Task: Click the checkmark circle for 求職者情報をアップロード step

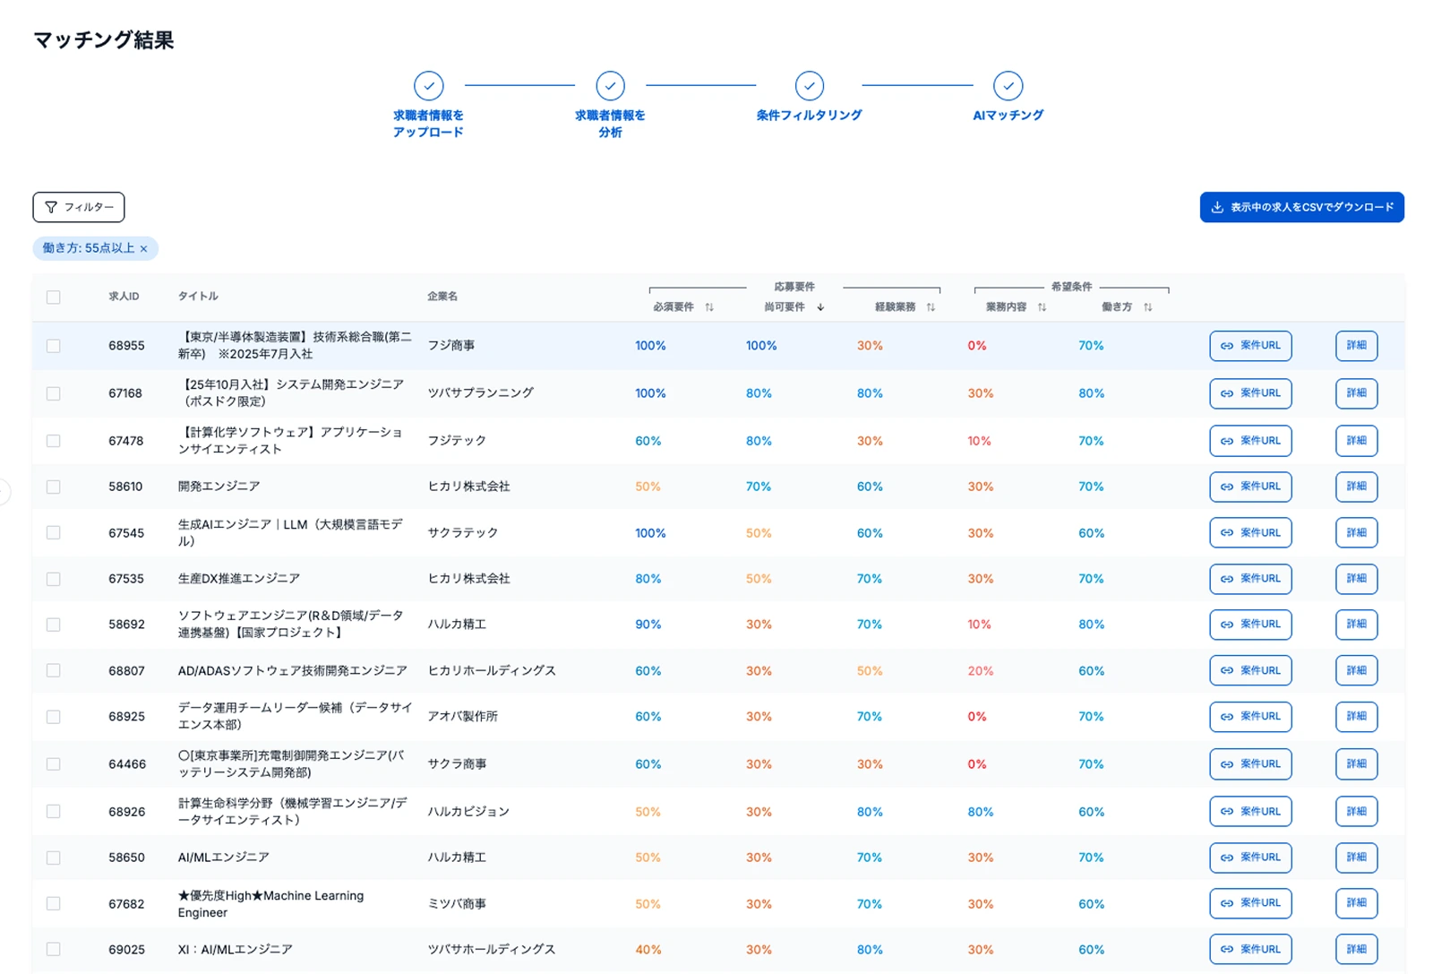Action: pos(429,86)
